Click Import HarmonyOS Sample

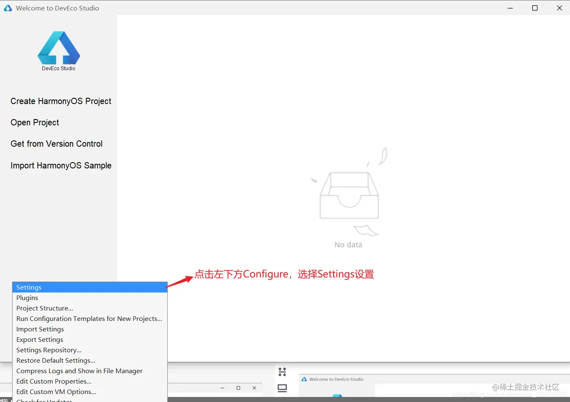[61, 165]
